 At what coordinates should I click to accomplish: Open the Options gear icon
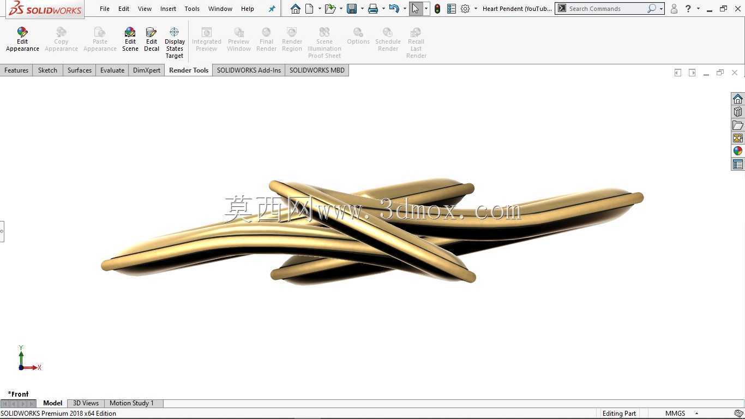(x=465, y=9)
